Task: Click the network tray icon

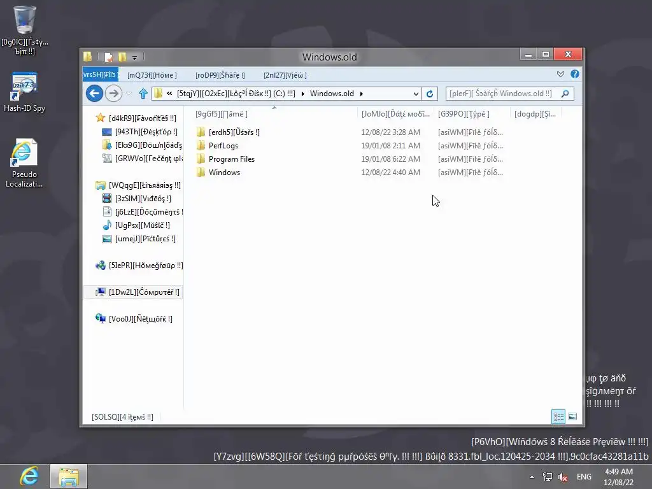Action: [x=547, y=477]
